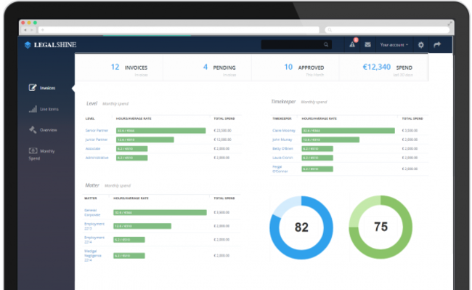Click the Senior Partner spend bar
The image size is (472, 290).
pyautogui.click(x=160, y=130)
